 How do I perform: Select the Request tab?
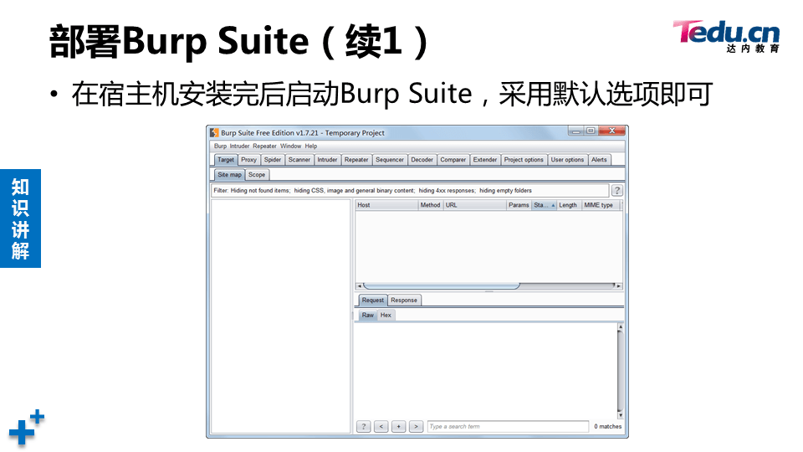pyautogui.click(x=372, y=300)
